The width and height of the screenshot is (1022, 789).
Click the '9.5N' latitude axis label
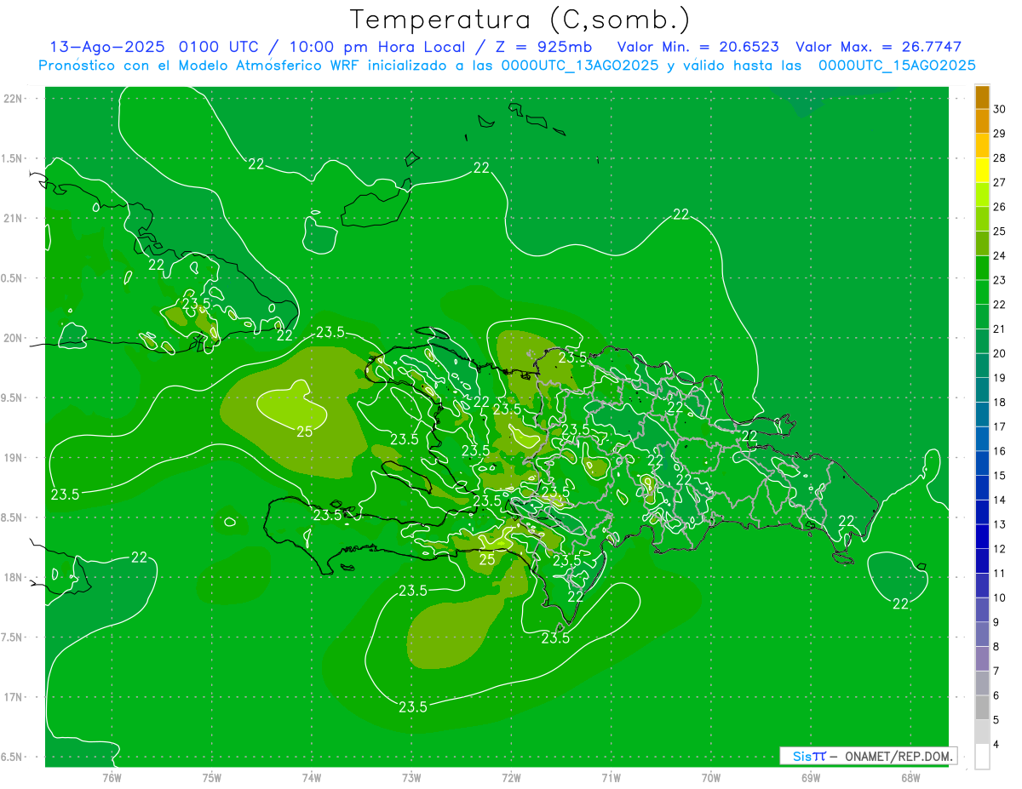(x=13, y=398)
